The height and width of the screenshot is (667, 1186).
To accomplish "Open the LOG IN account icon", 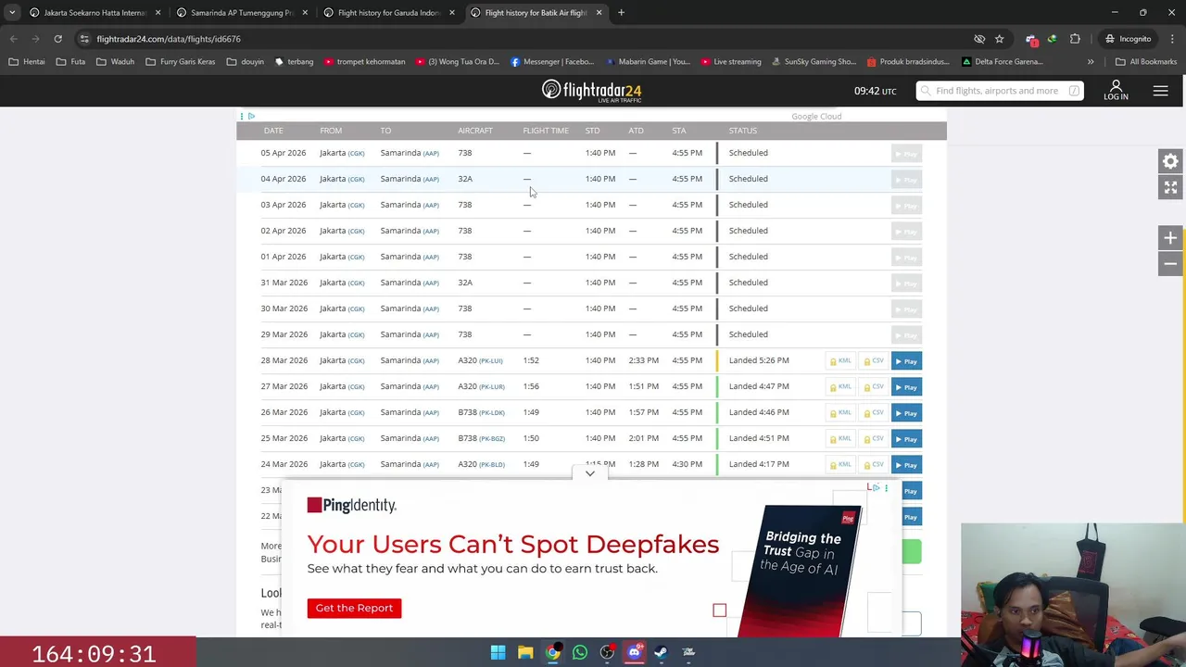I will pos(1116,90).
